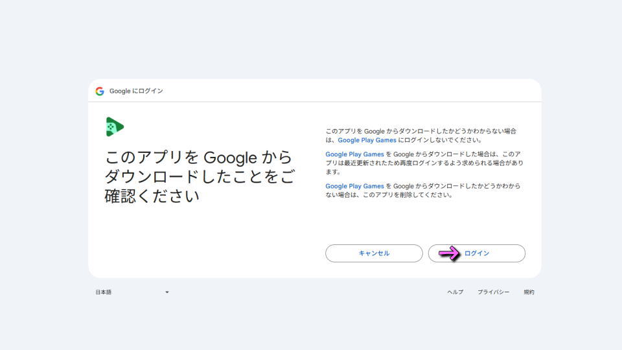Click the Google logo in the header
This screenshot has height=350, width=622.
(100, 91)
